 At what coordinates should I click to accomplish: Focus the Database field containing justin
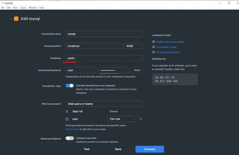[x=104, y=58]
